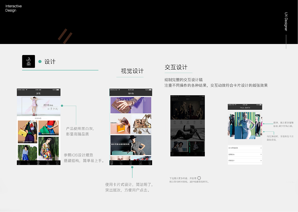Click the Interactive Design title text
The width and height of the screenshot is (298, 212).
pos(13,8)
